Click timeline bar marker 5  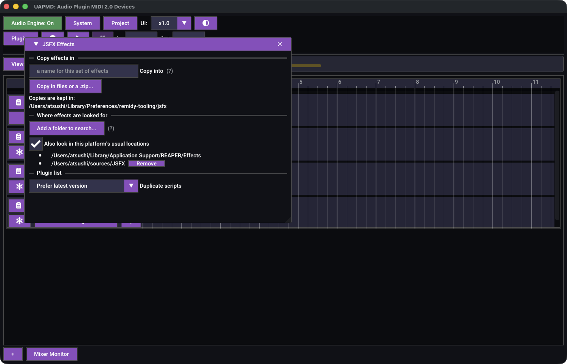tap(301, 82)
